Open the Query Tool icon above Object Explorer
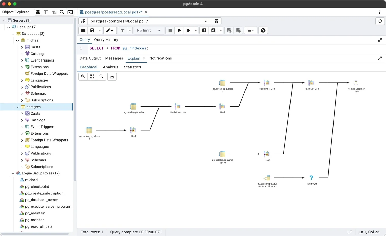This screenshot has height=236, width=386. (38, 12)
